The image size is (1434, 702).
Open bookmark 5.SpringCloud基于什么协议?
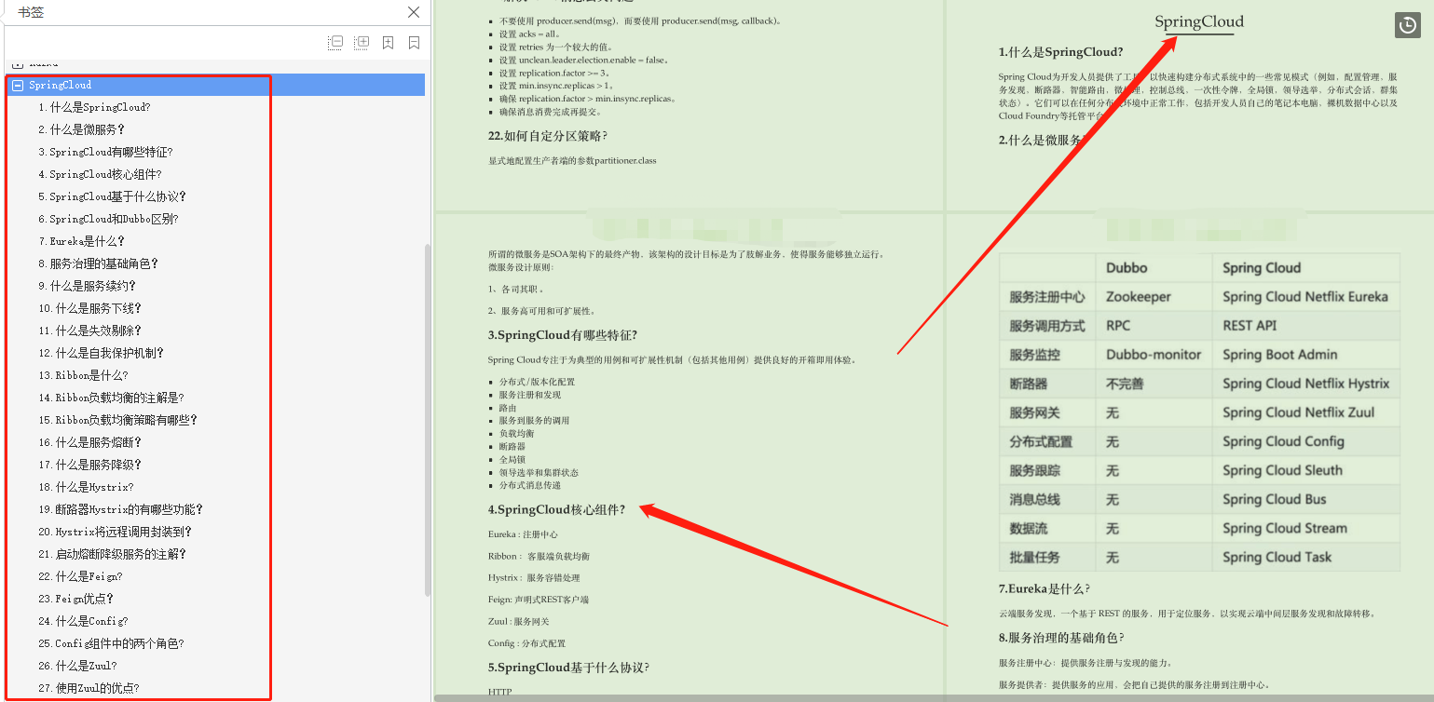[x=112, y=196]
